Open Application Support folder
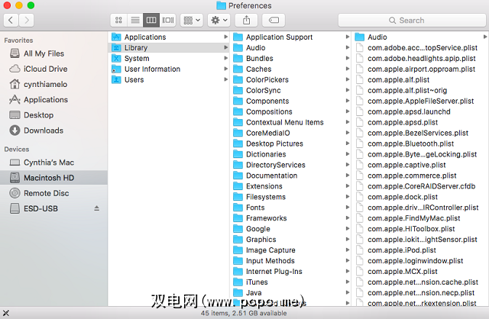This screenshot has width=489, height=319. 290,37
